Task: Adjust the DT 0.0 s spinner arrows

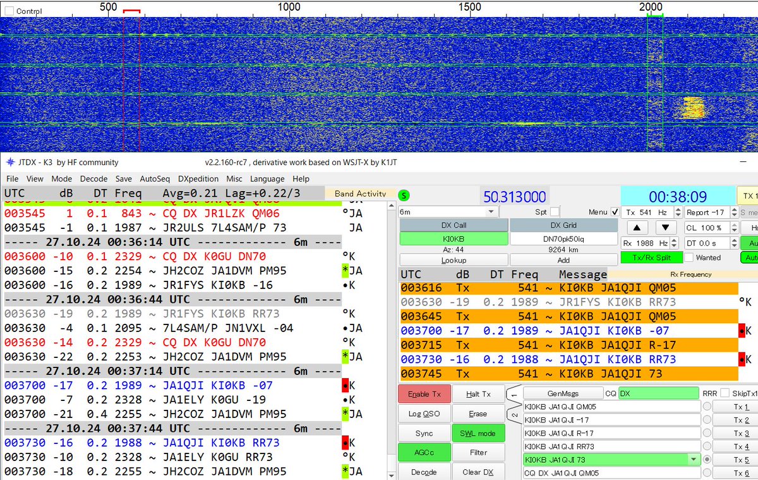Action: click(733, 243)
